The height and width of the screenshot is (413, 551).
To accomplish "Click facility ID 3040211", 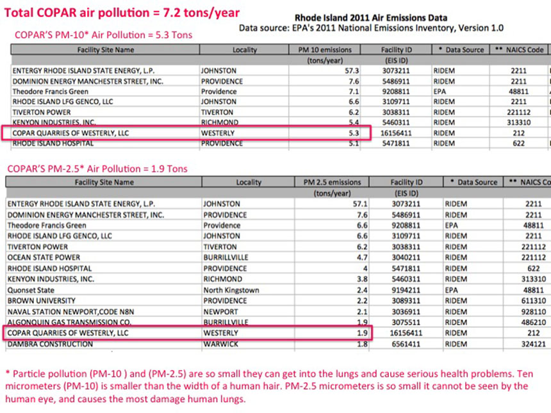I will pyautogui.click(x=406, y=257).
